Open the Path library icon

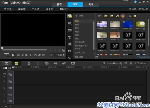point(70,58)
